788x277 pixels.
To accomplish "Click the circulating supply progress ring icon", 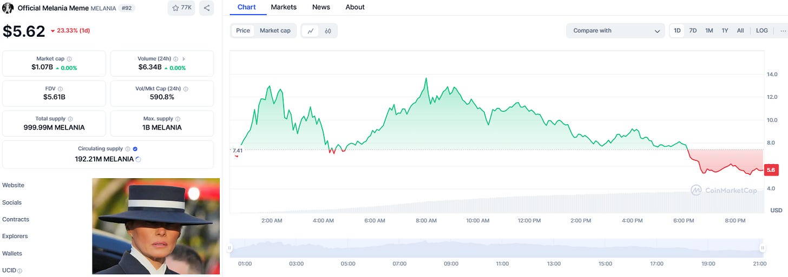I will [139, 159].
